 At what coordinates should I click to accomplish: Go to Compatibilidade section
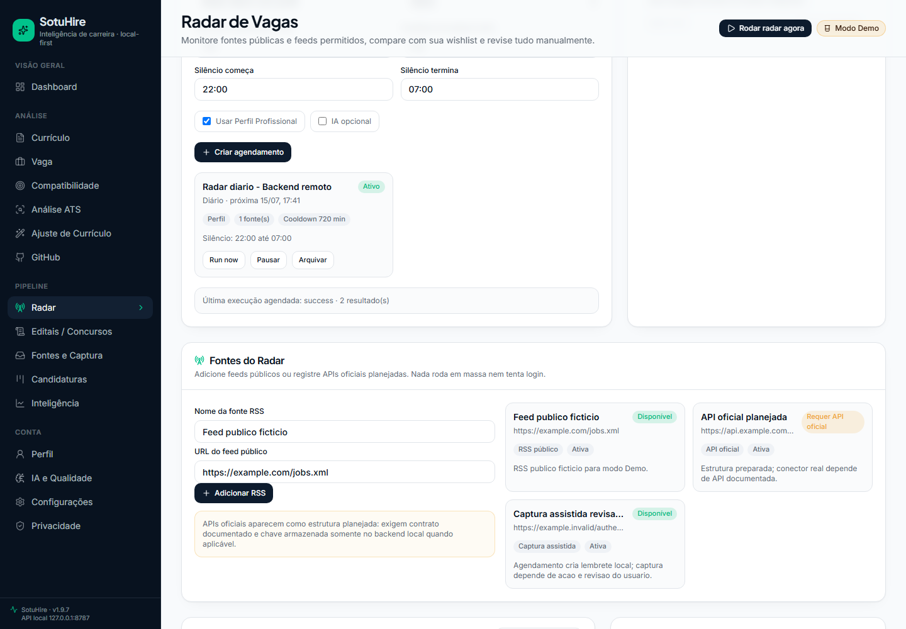[80, 186]
